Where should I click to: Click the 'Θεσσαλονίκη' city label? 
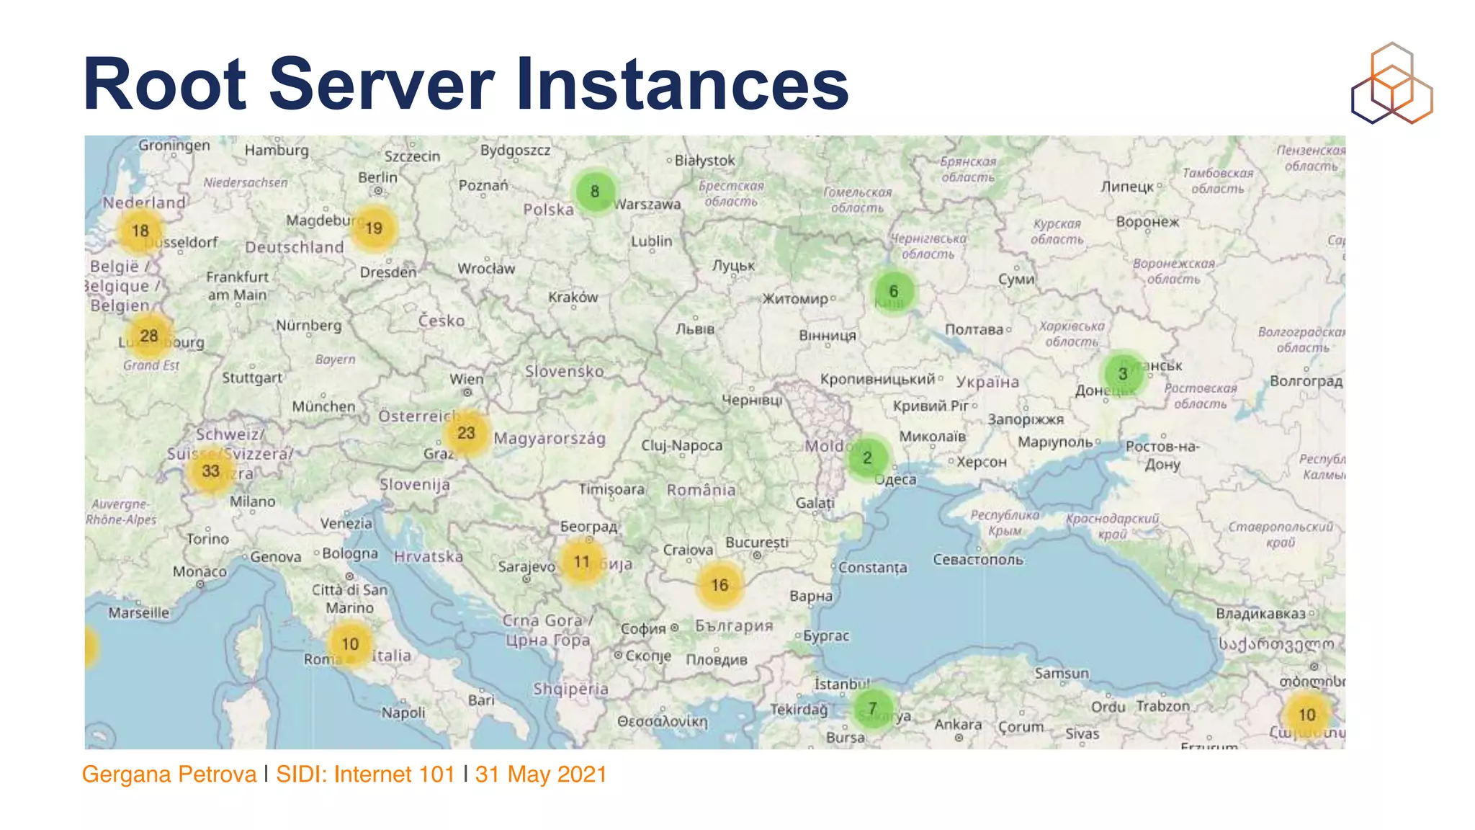663,721
